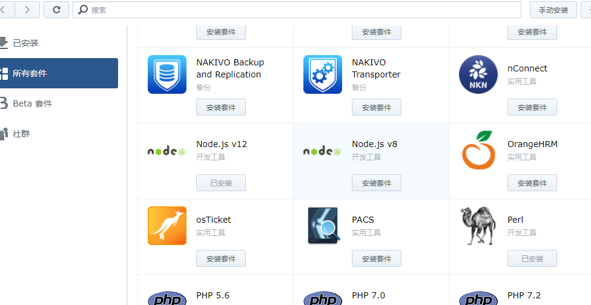Open the osTicket package title

pos(214,220)
